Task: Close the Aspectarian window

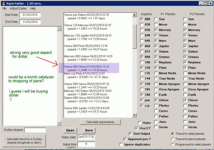Action: (x=211, y=3)
